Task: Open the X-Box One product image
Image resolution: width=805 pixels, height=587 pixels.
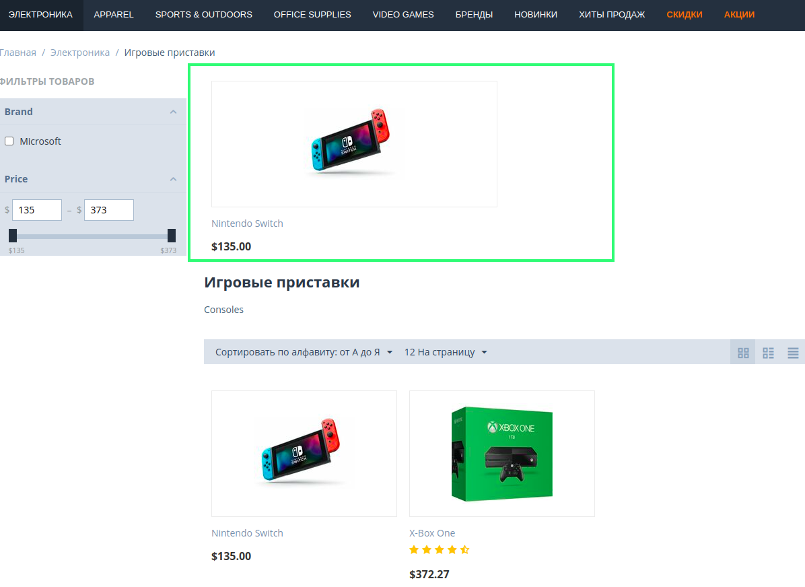Action: pyautogui.click(x=501, y=454)
